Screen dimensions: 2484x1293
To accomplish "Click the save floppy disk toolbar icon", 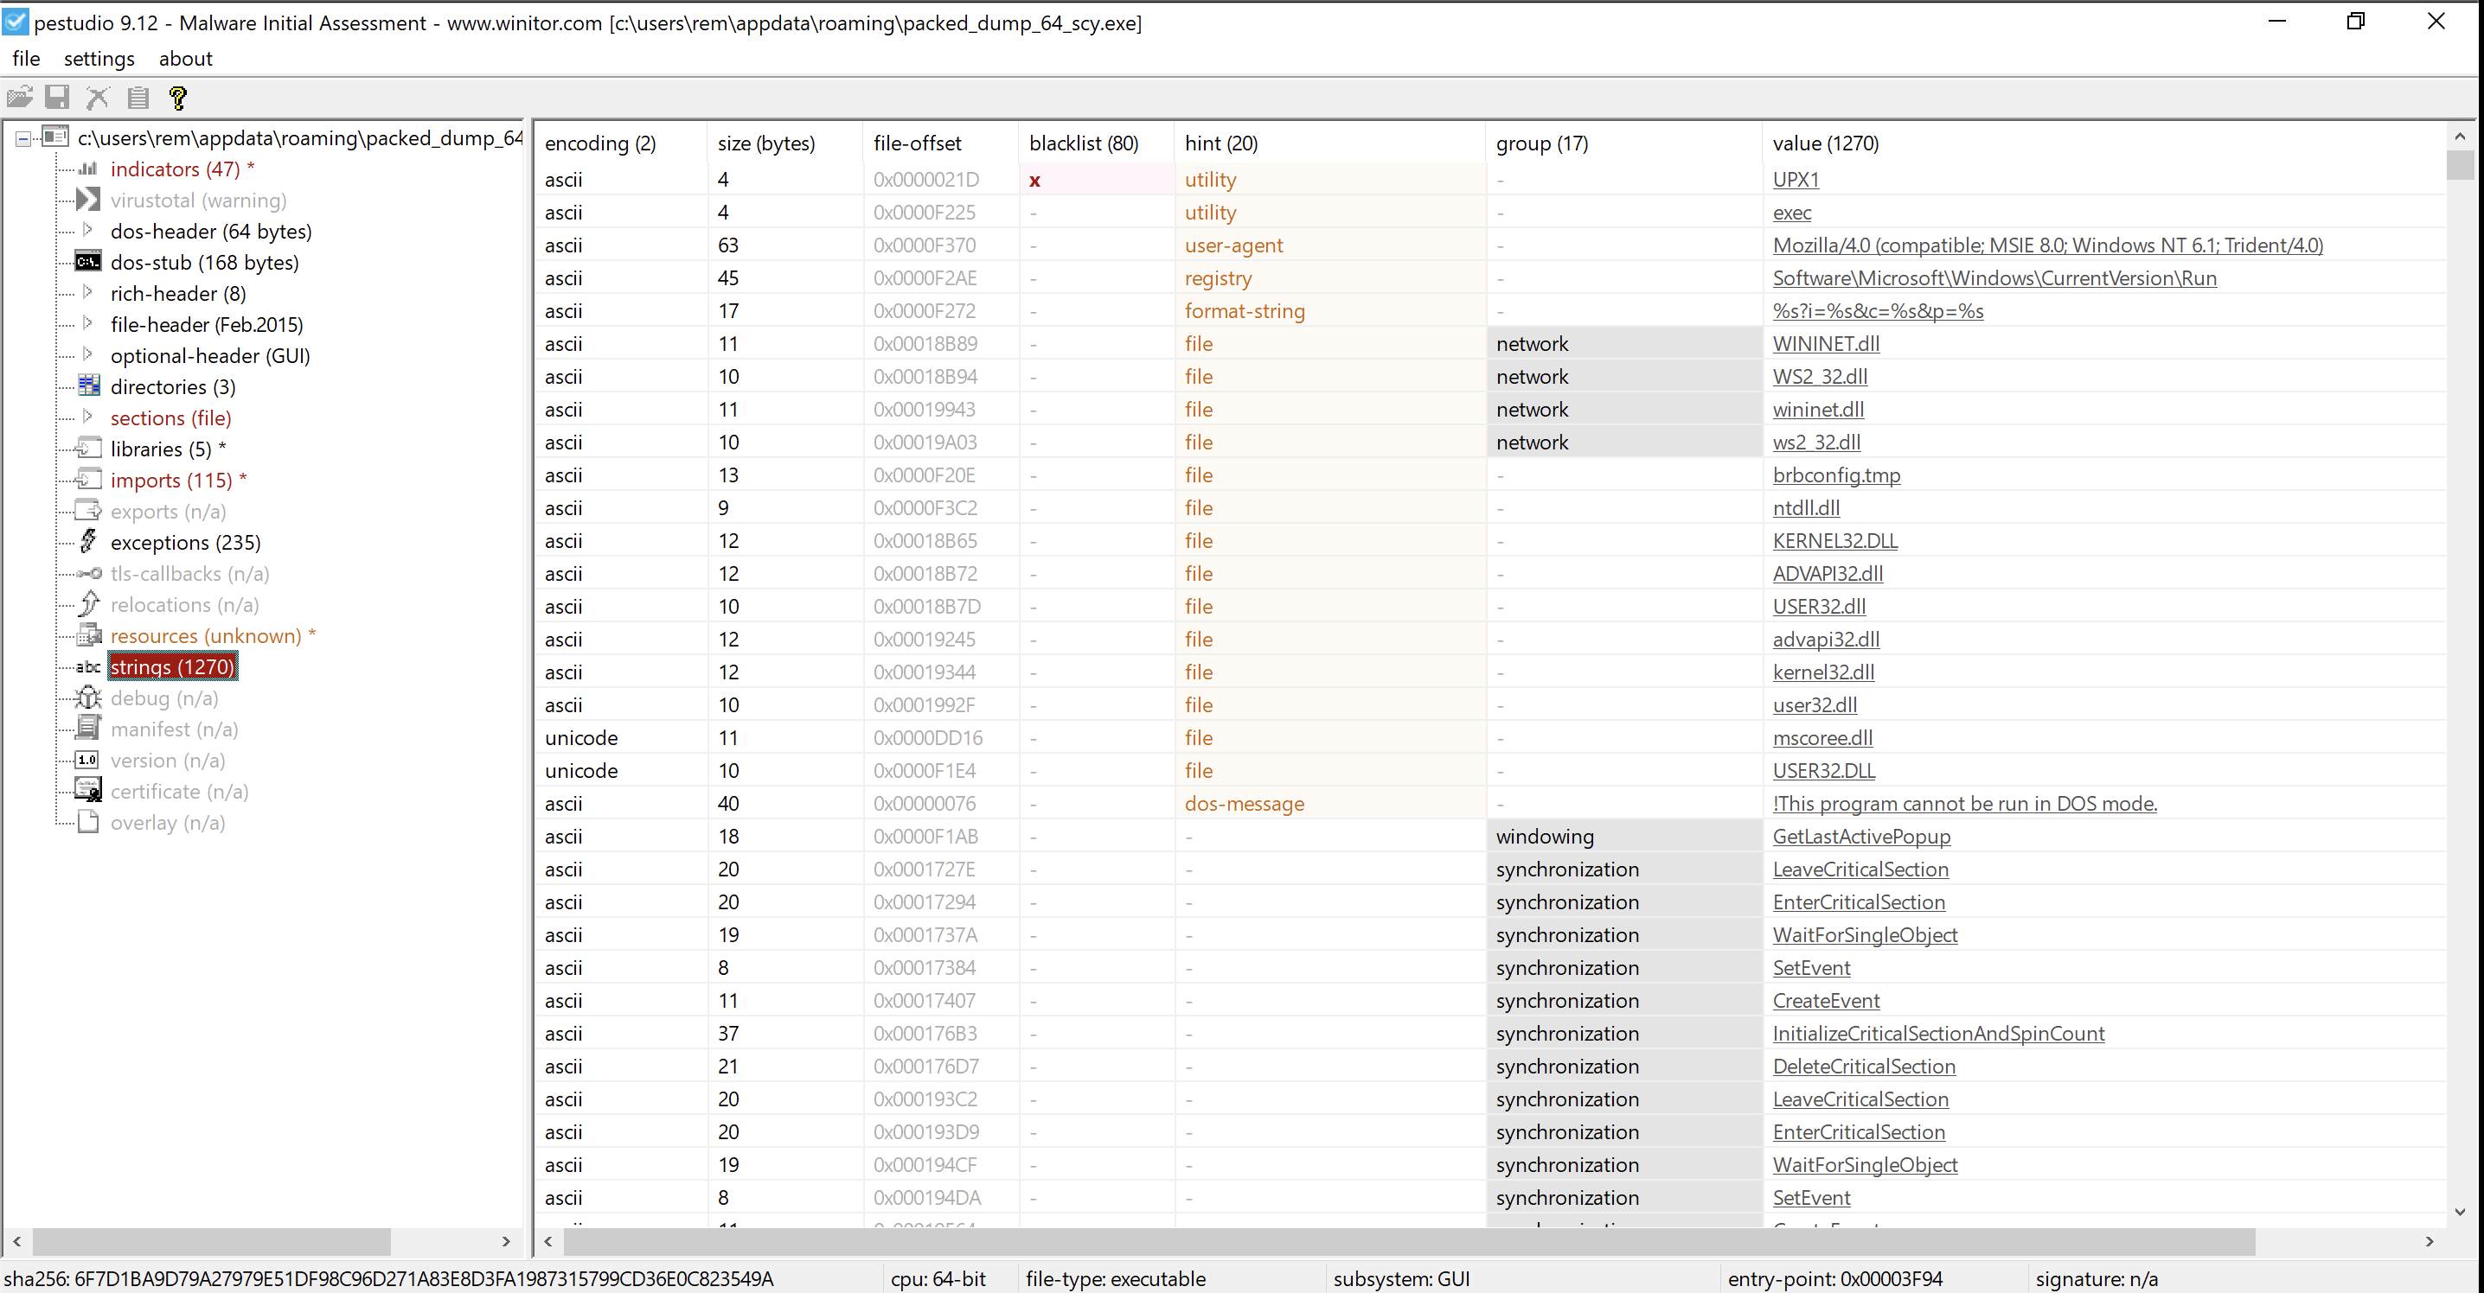I will [x=58, y=98].
